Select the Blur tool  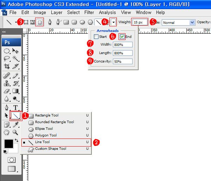coord(7,99)
